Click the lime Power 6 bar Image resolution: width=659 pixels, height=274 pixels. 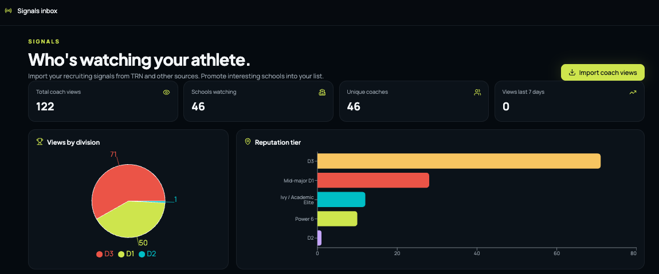point(337,219)
